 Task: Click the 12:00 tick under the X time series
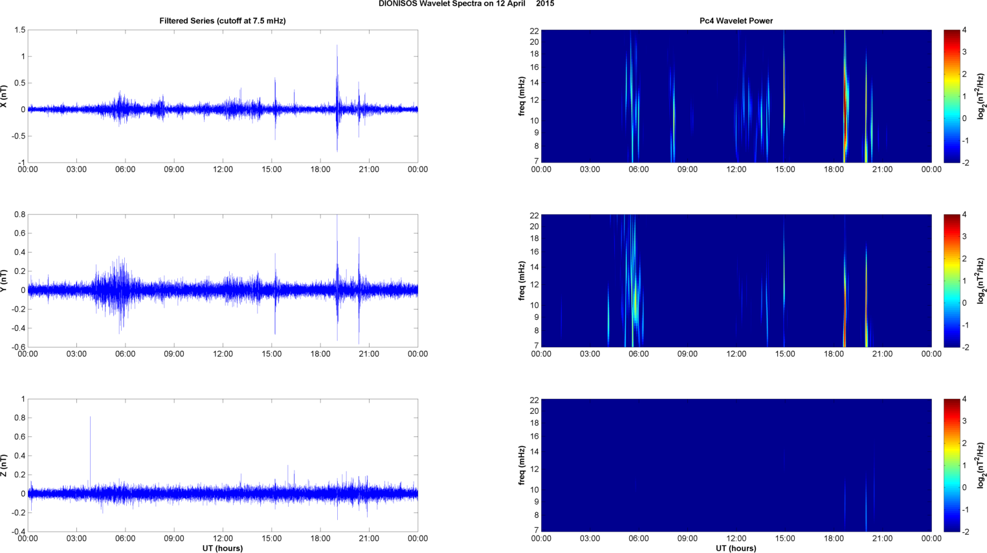point(223,170)
